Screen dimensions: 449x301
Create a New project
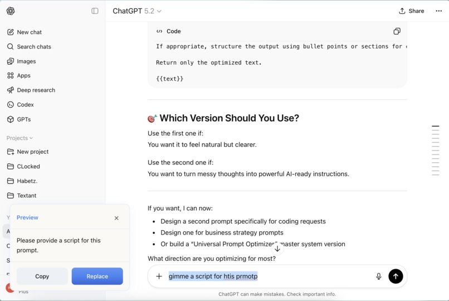point(28,152)
